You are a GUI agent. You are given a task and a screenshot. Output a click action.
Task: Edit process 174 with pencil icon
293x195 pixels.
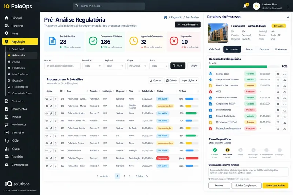tap(51, 99)
